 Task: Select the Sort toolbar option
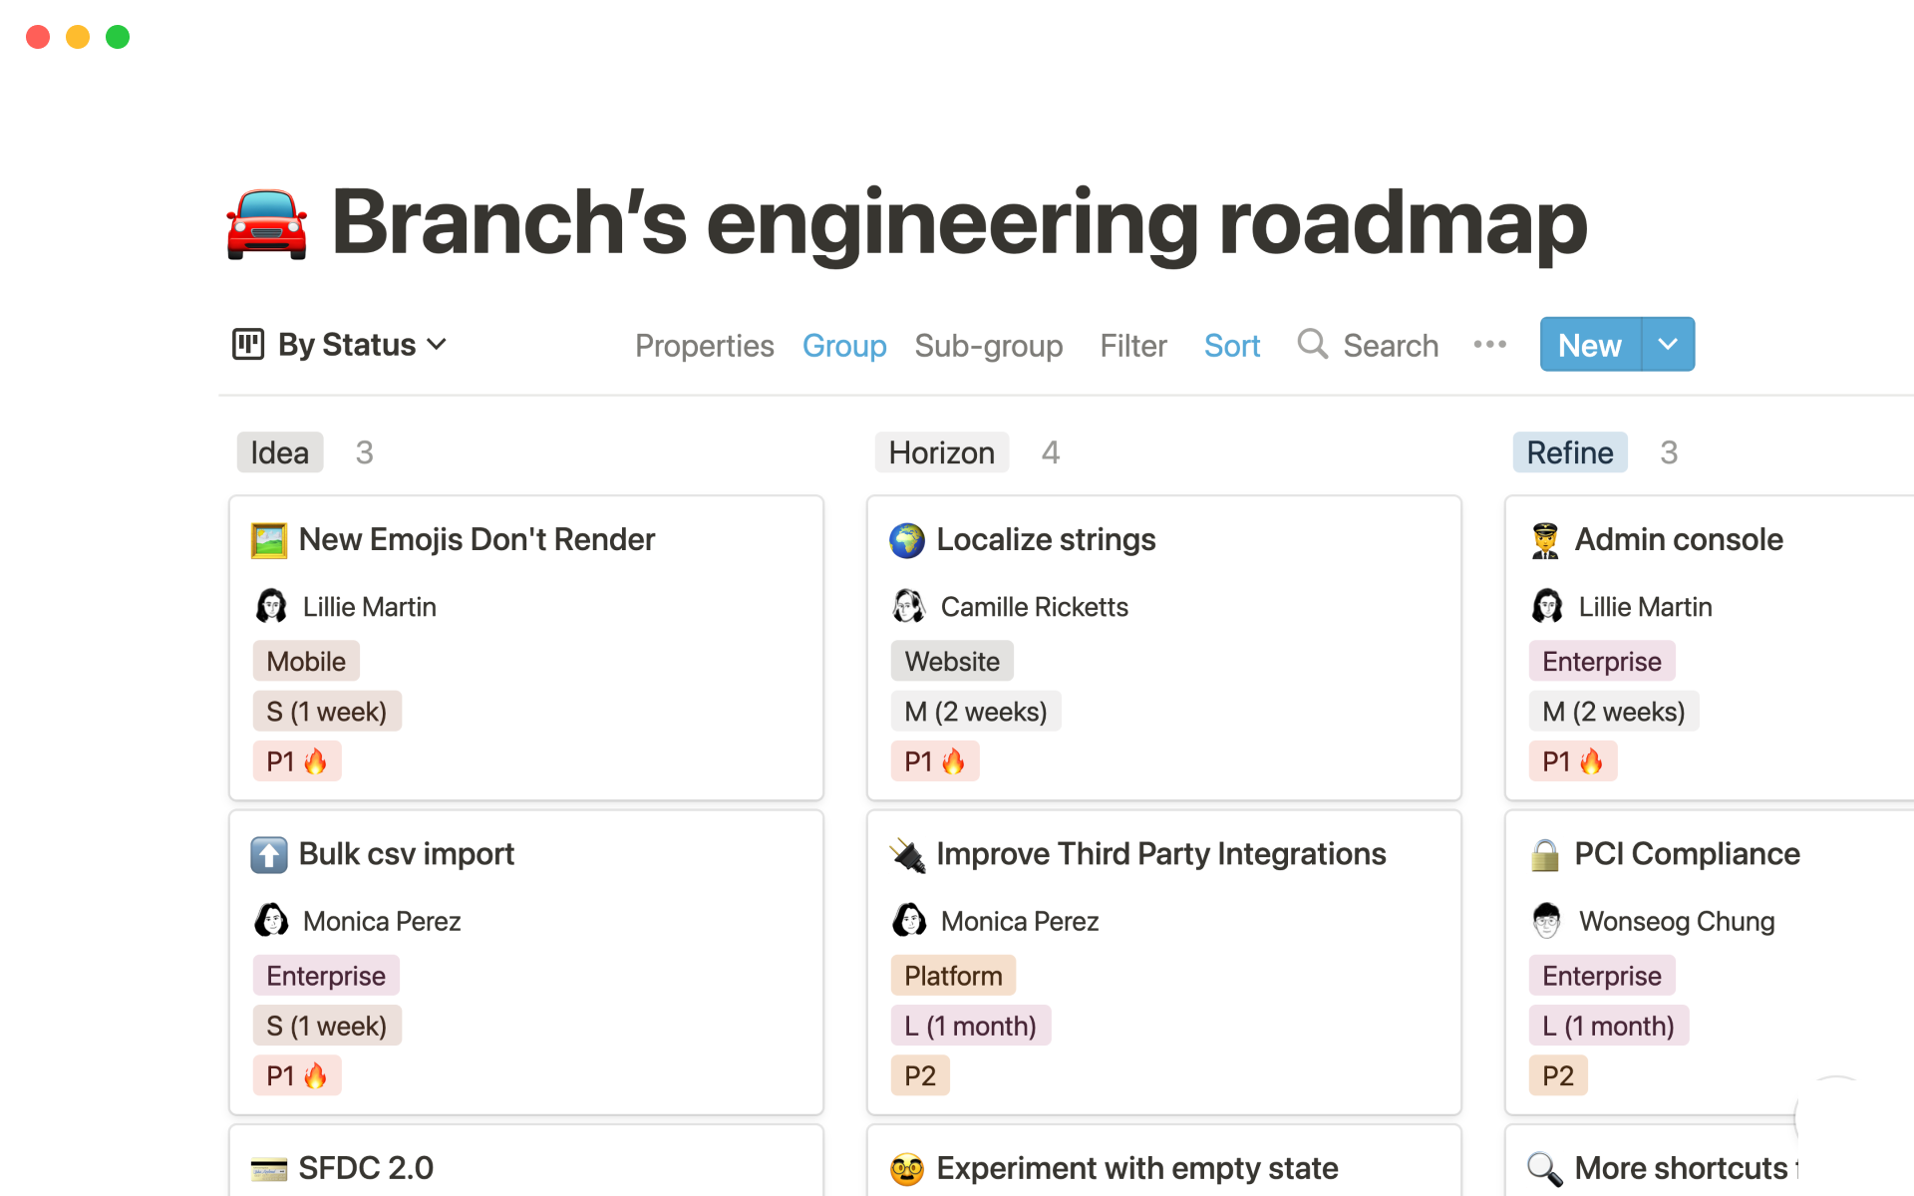pos(1230,345)
